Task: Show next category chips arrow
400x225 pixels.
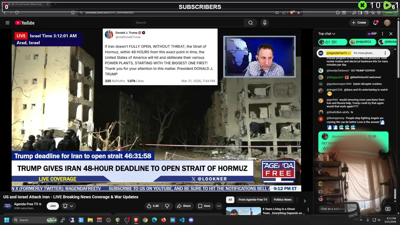Action: pos(305,201)
